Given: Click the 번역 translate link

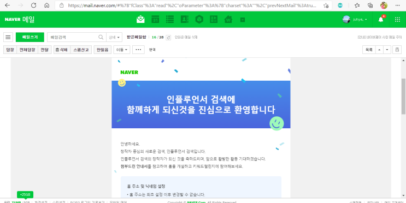Looking at the screenshot, I should pyautogui.click(x=152, y=50).
